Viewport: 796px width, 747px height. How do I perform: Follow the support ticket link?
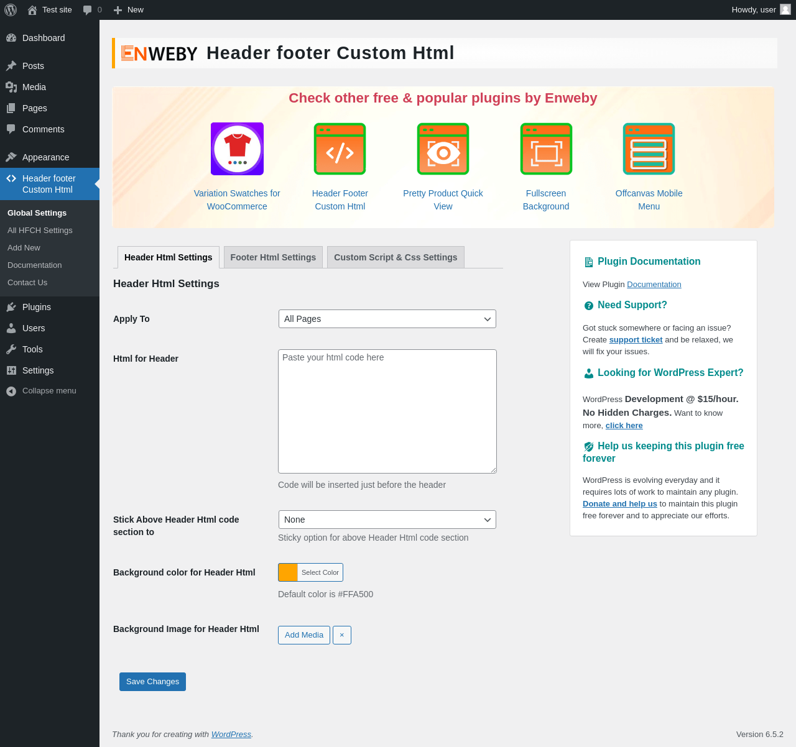pos(636,340)
